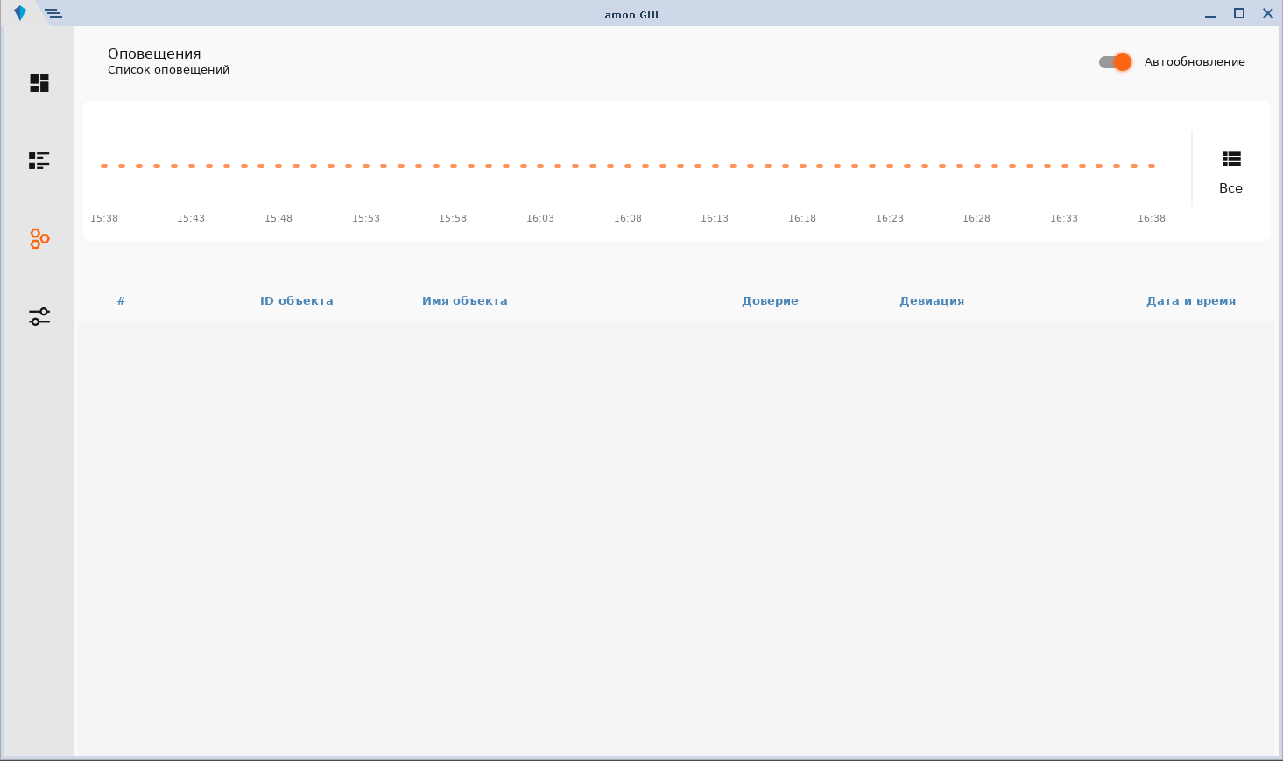
Task: Click the Оповещения page heading
Action: click(154, 54)
